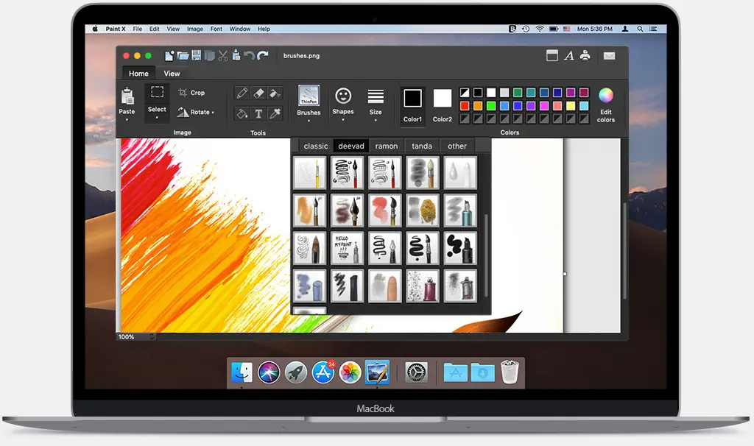This screenshot has width=754, height=446.
Task: Pick a color with the Eyedropper tool
Action: [275, 114]
